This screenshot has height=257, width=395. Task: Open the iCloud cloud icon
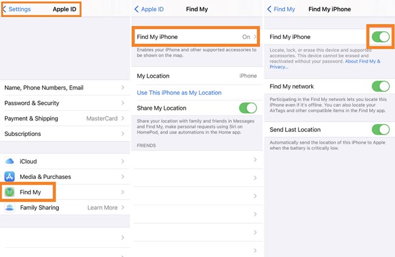pyautogui.click(x=10, y=161)
